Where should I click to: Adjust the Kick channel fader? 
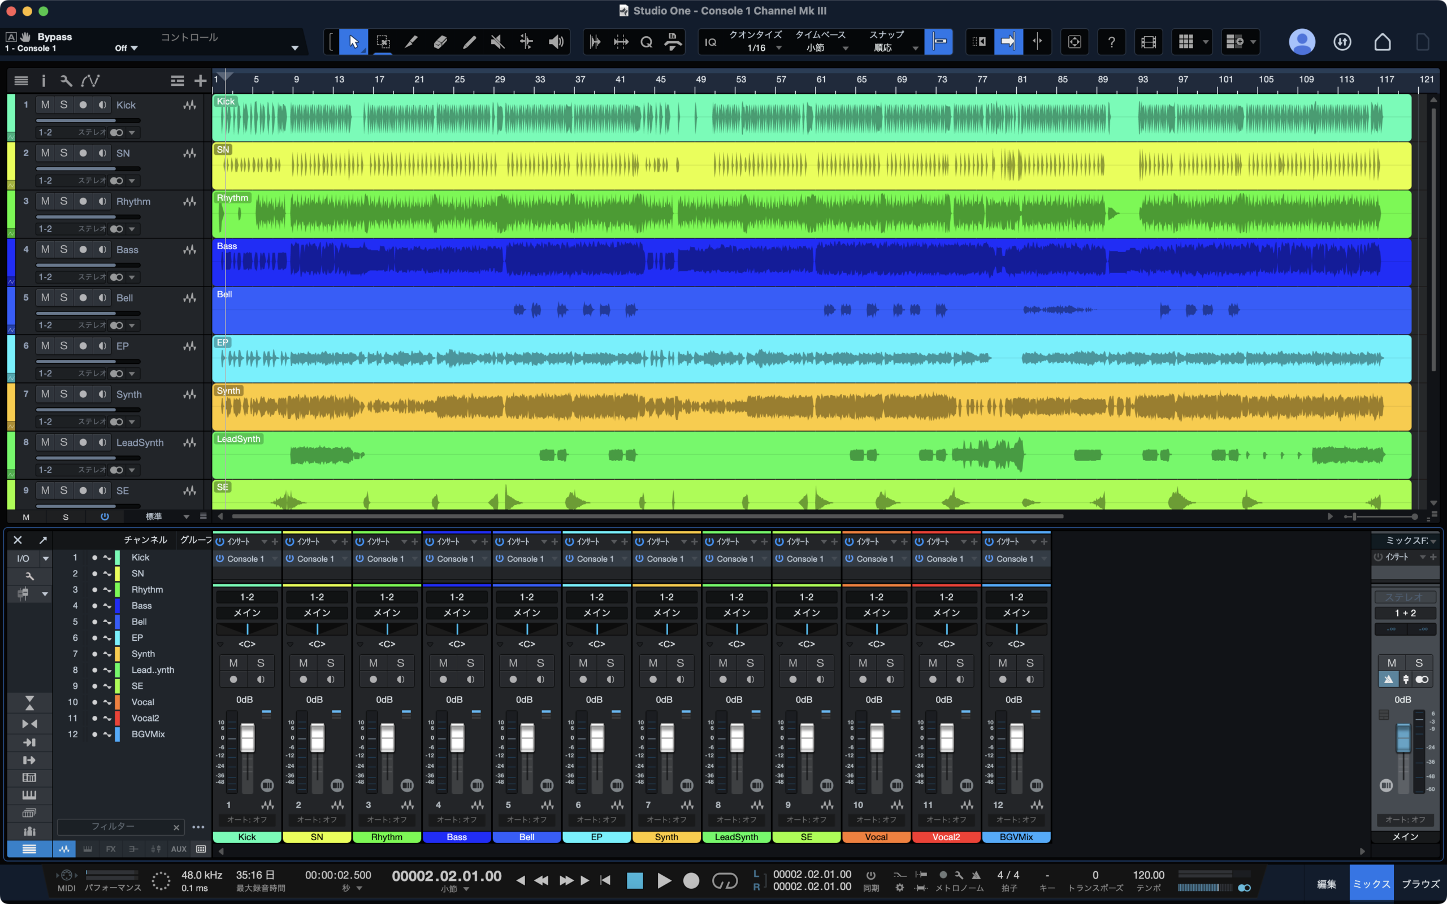[247, 738]
